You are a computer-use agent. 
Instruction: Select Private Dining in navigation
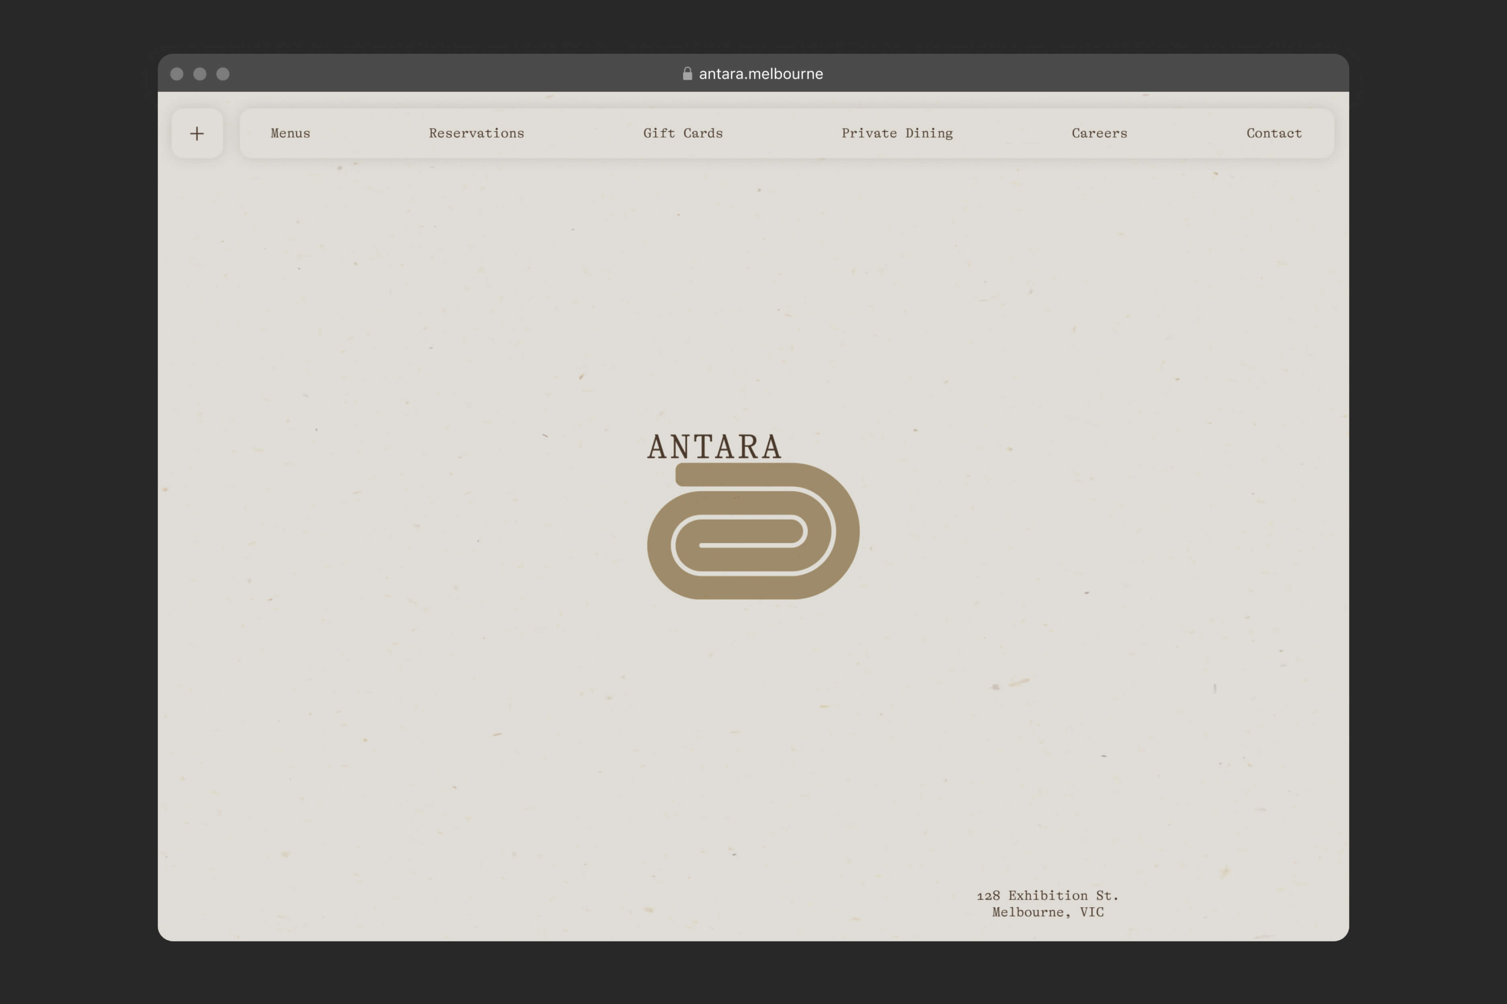[897, 133]
